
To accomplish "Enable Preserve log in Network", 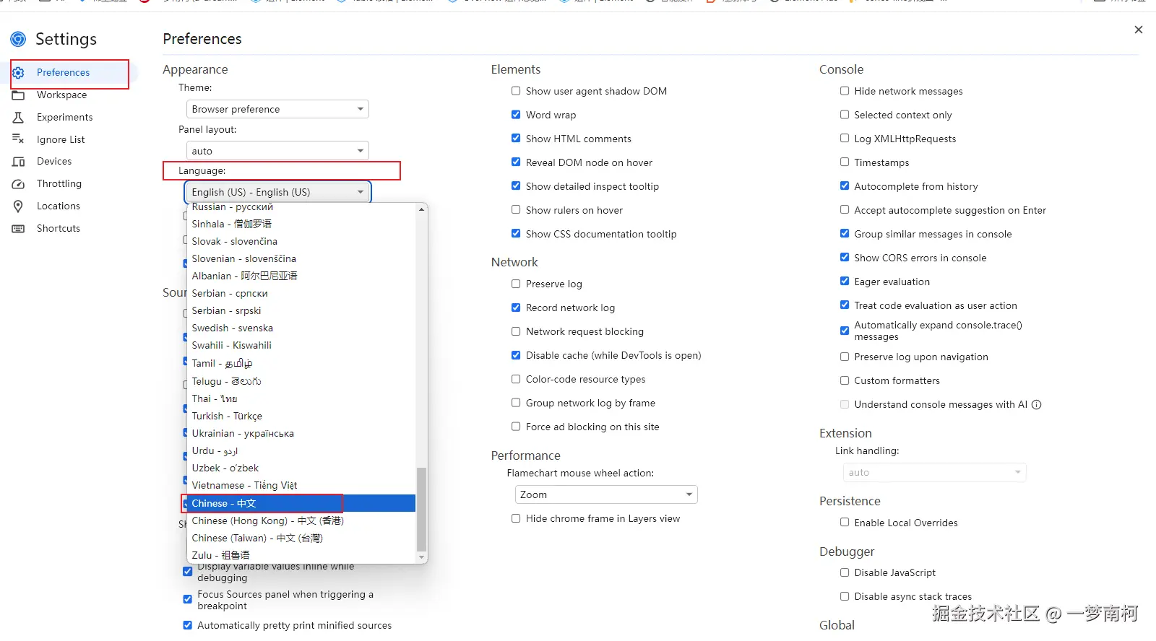I will tap(516, 284).
